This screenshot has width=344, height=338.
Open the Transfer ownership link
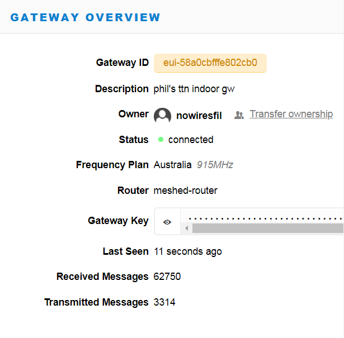click(291, 114)
